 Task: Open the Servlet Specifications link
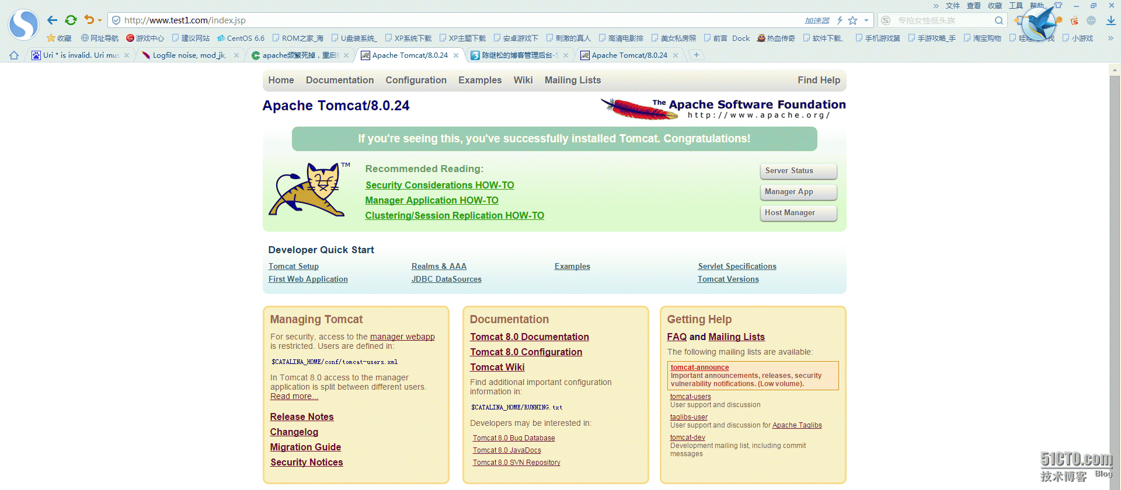737,267
